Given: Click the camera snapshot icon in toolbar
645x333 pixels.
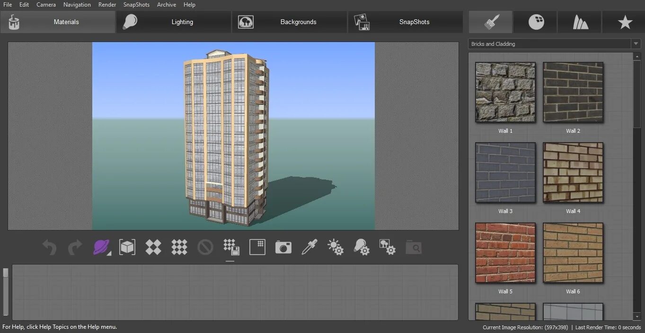Looking at the screenshot, I should (283, 247).
